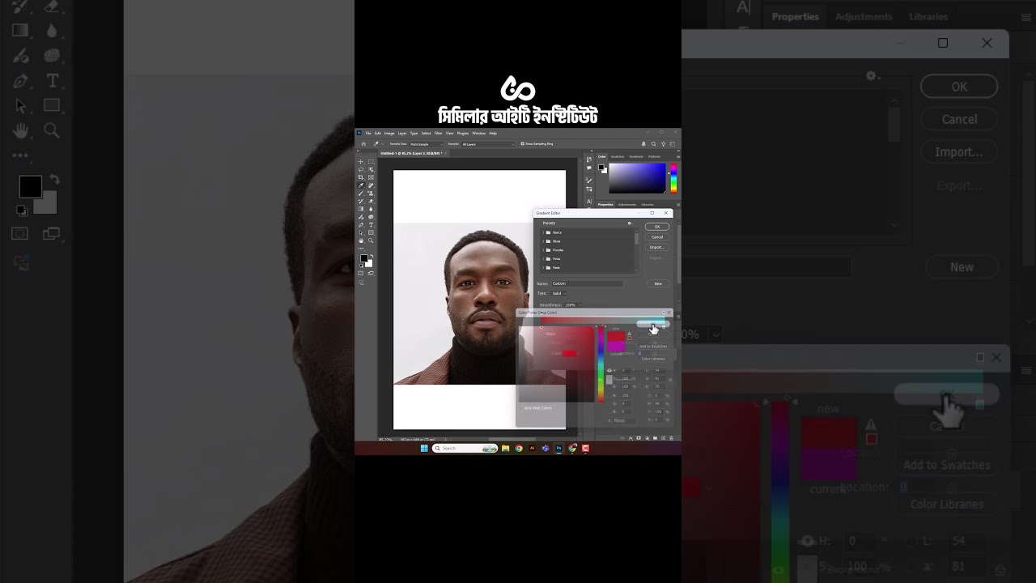The image size is (1036, 583).
Task: Enable the Only Web Colors checkbox
Action: [521, 408]
